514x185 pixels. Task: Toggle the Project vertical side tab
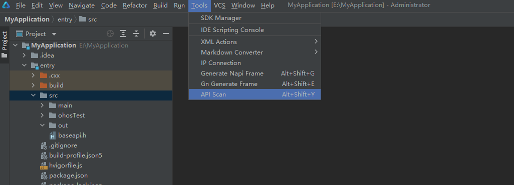pyautogui.click(x=5, y=40)
